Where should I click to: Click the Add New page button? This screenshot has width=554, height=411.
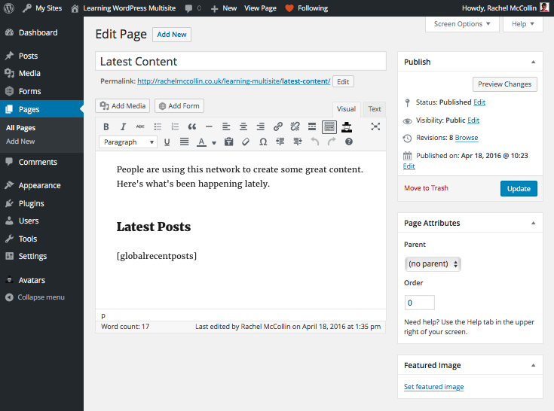[x=172, y=35]
